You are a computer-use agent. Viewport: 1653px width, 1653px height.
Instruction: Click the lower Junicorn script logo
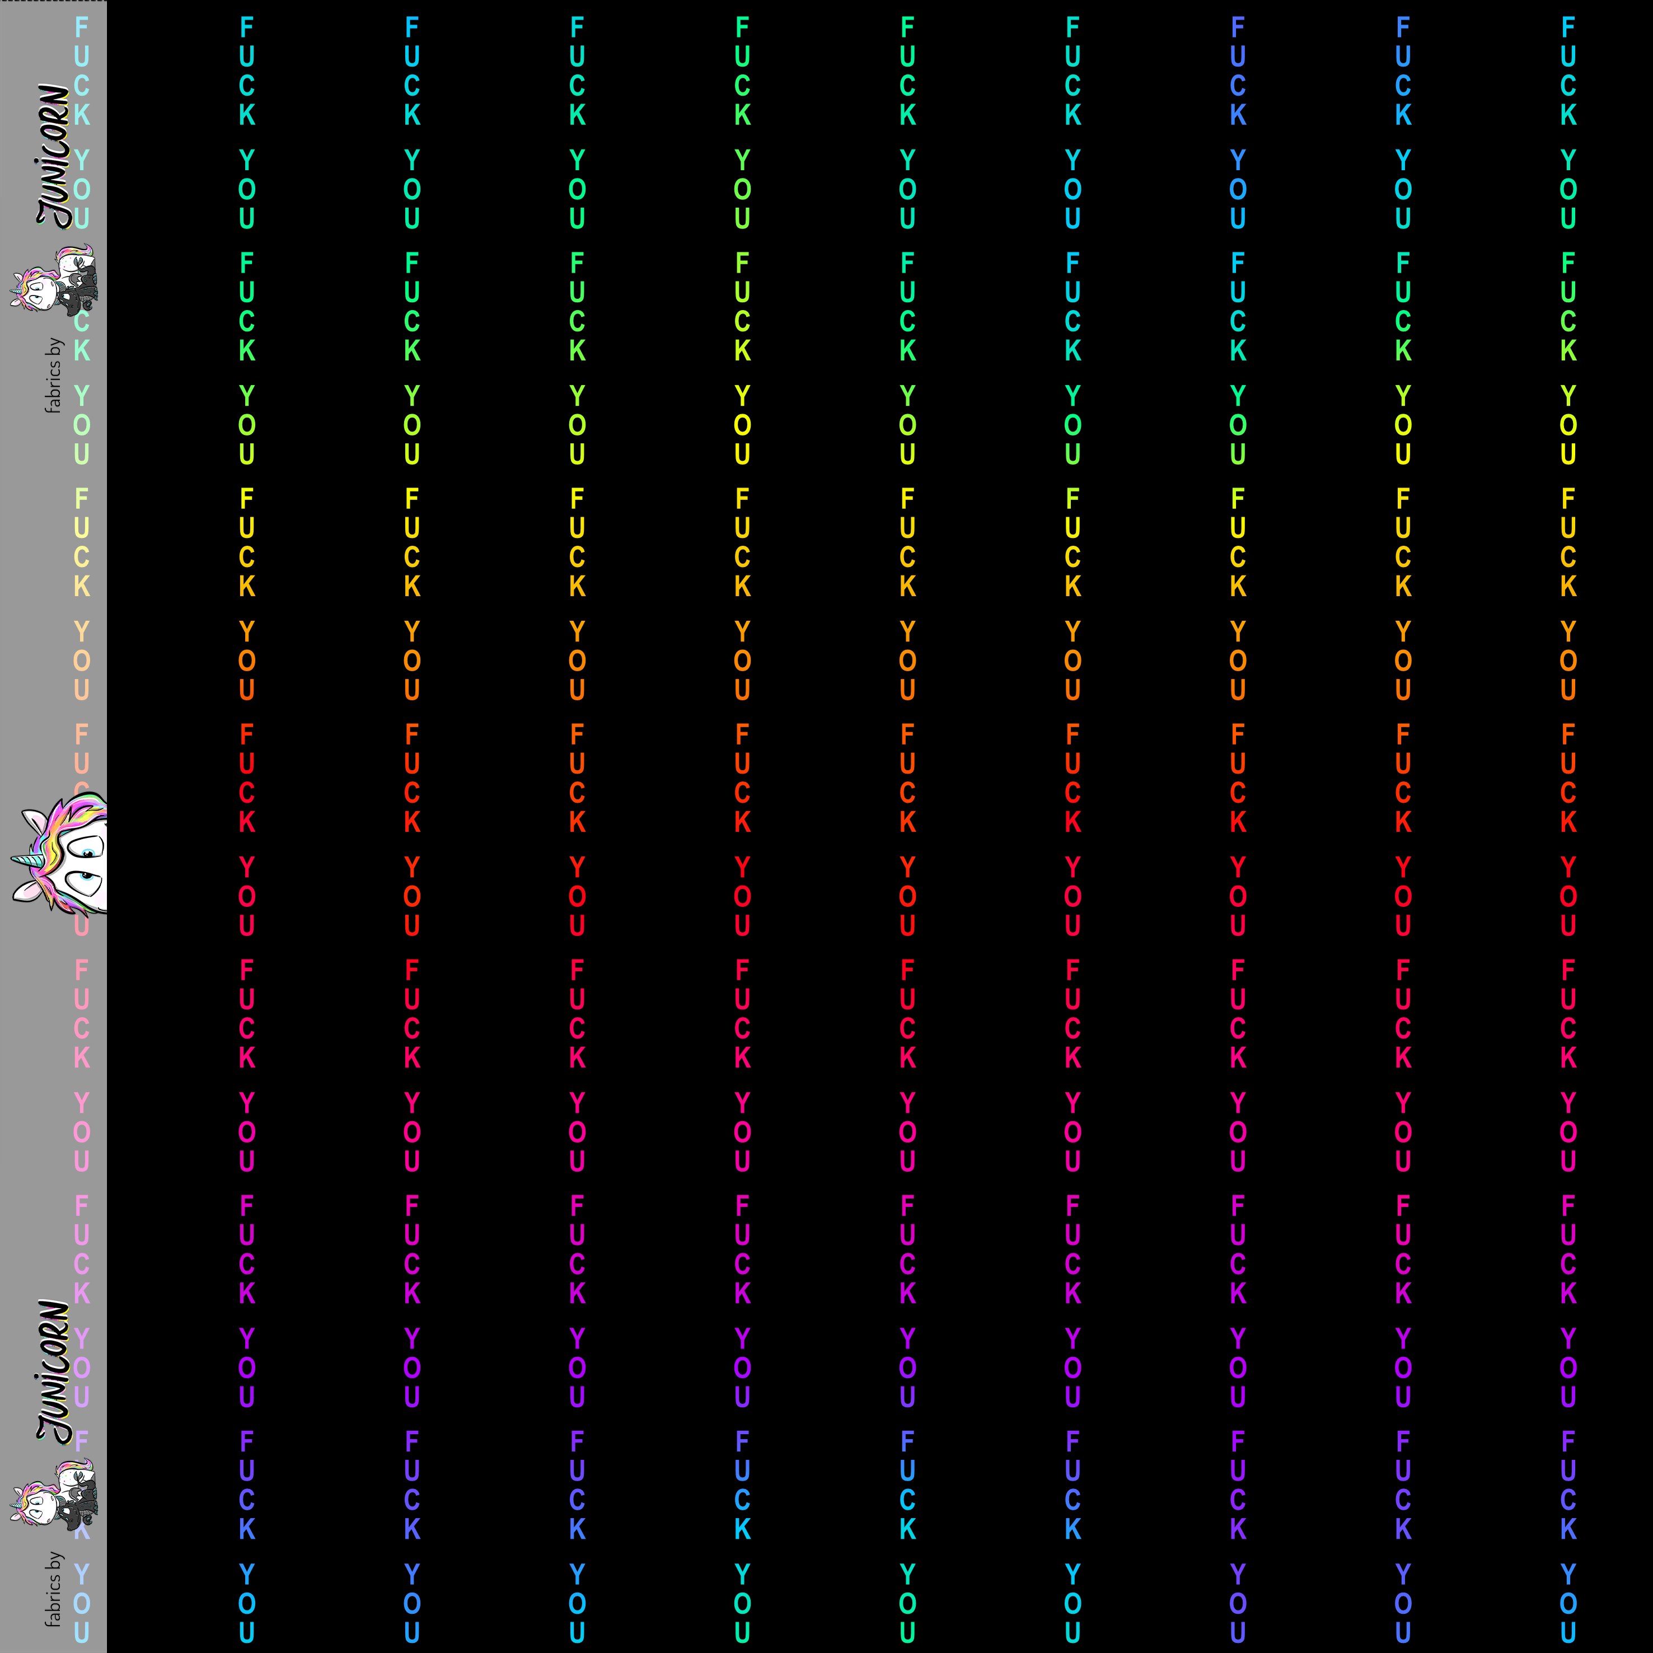coord(53,1371)
